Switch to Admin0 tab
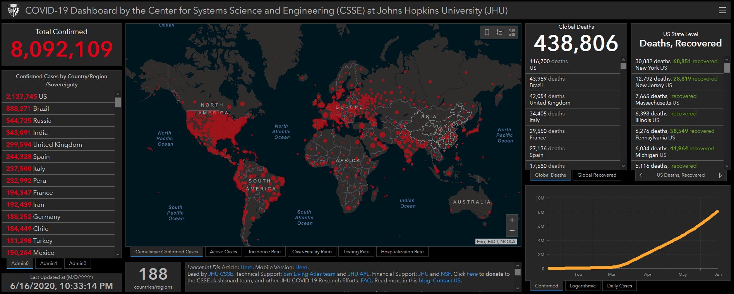 [20, 263]
